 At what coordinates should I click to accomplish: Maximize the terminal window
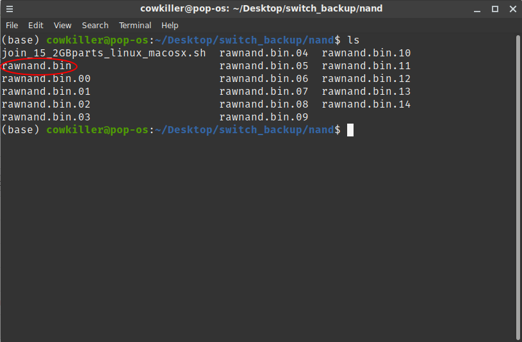[495, 9]
